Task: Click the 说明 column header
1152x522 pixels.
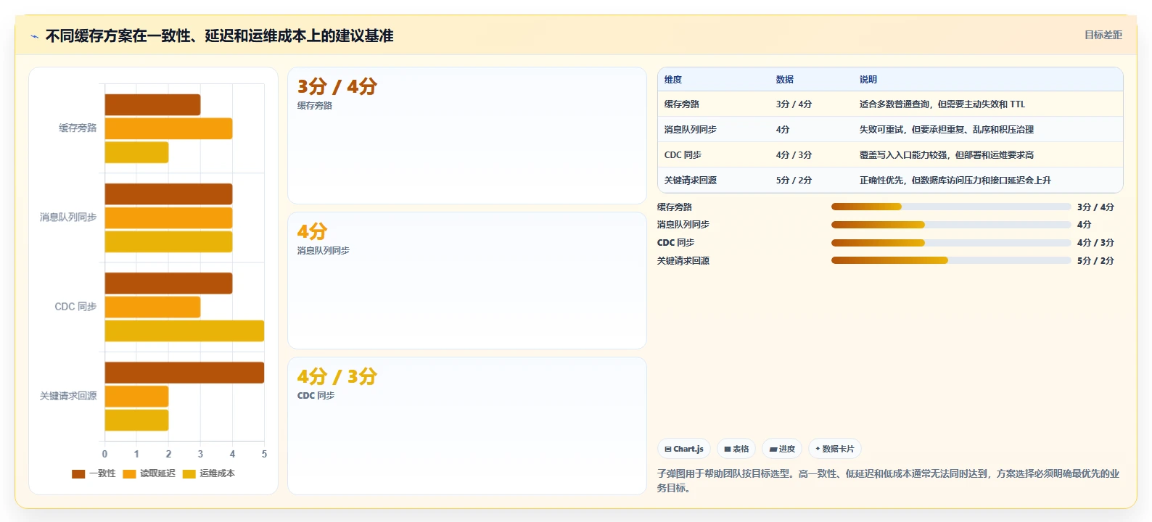Action: [868, 80]
